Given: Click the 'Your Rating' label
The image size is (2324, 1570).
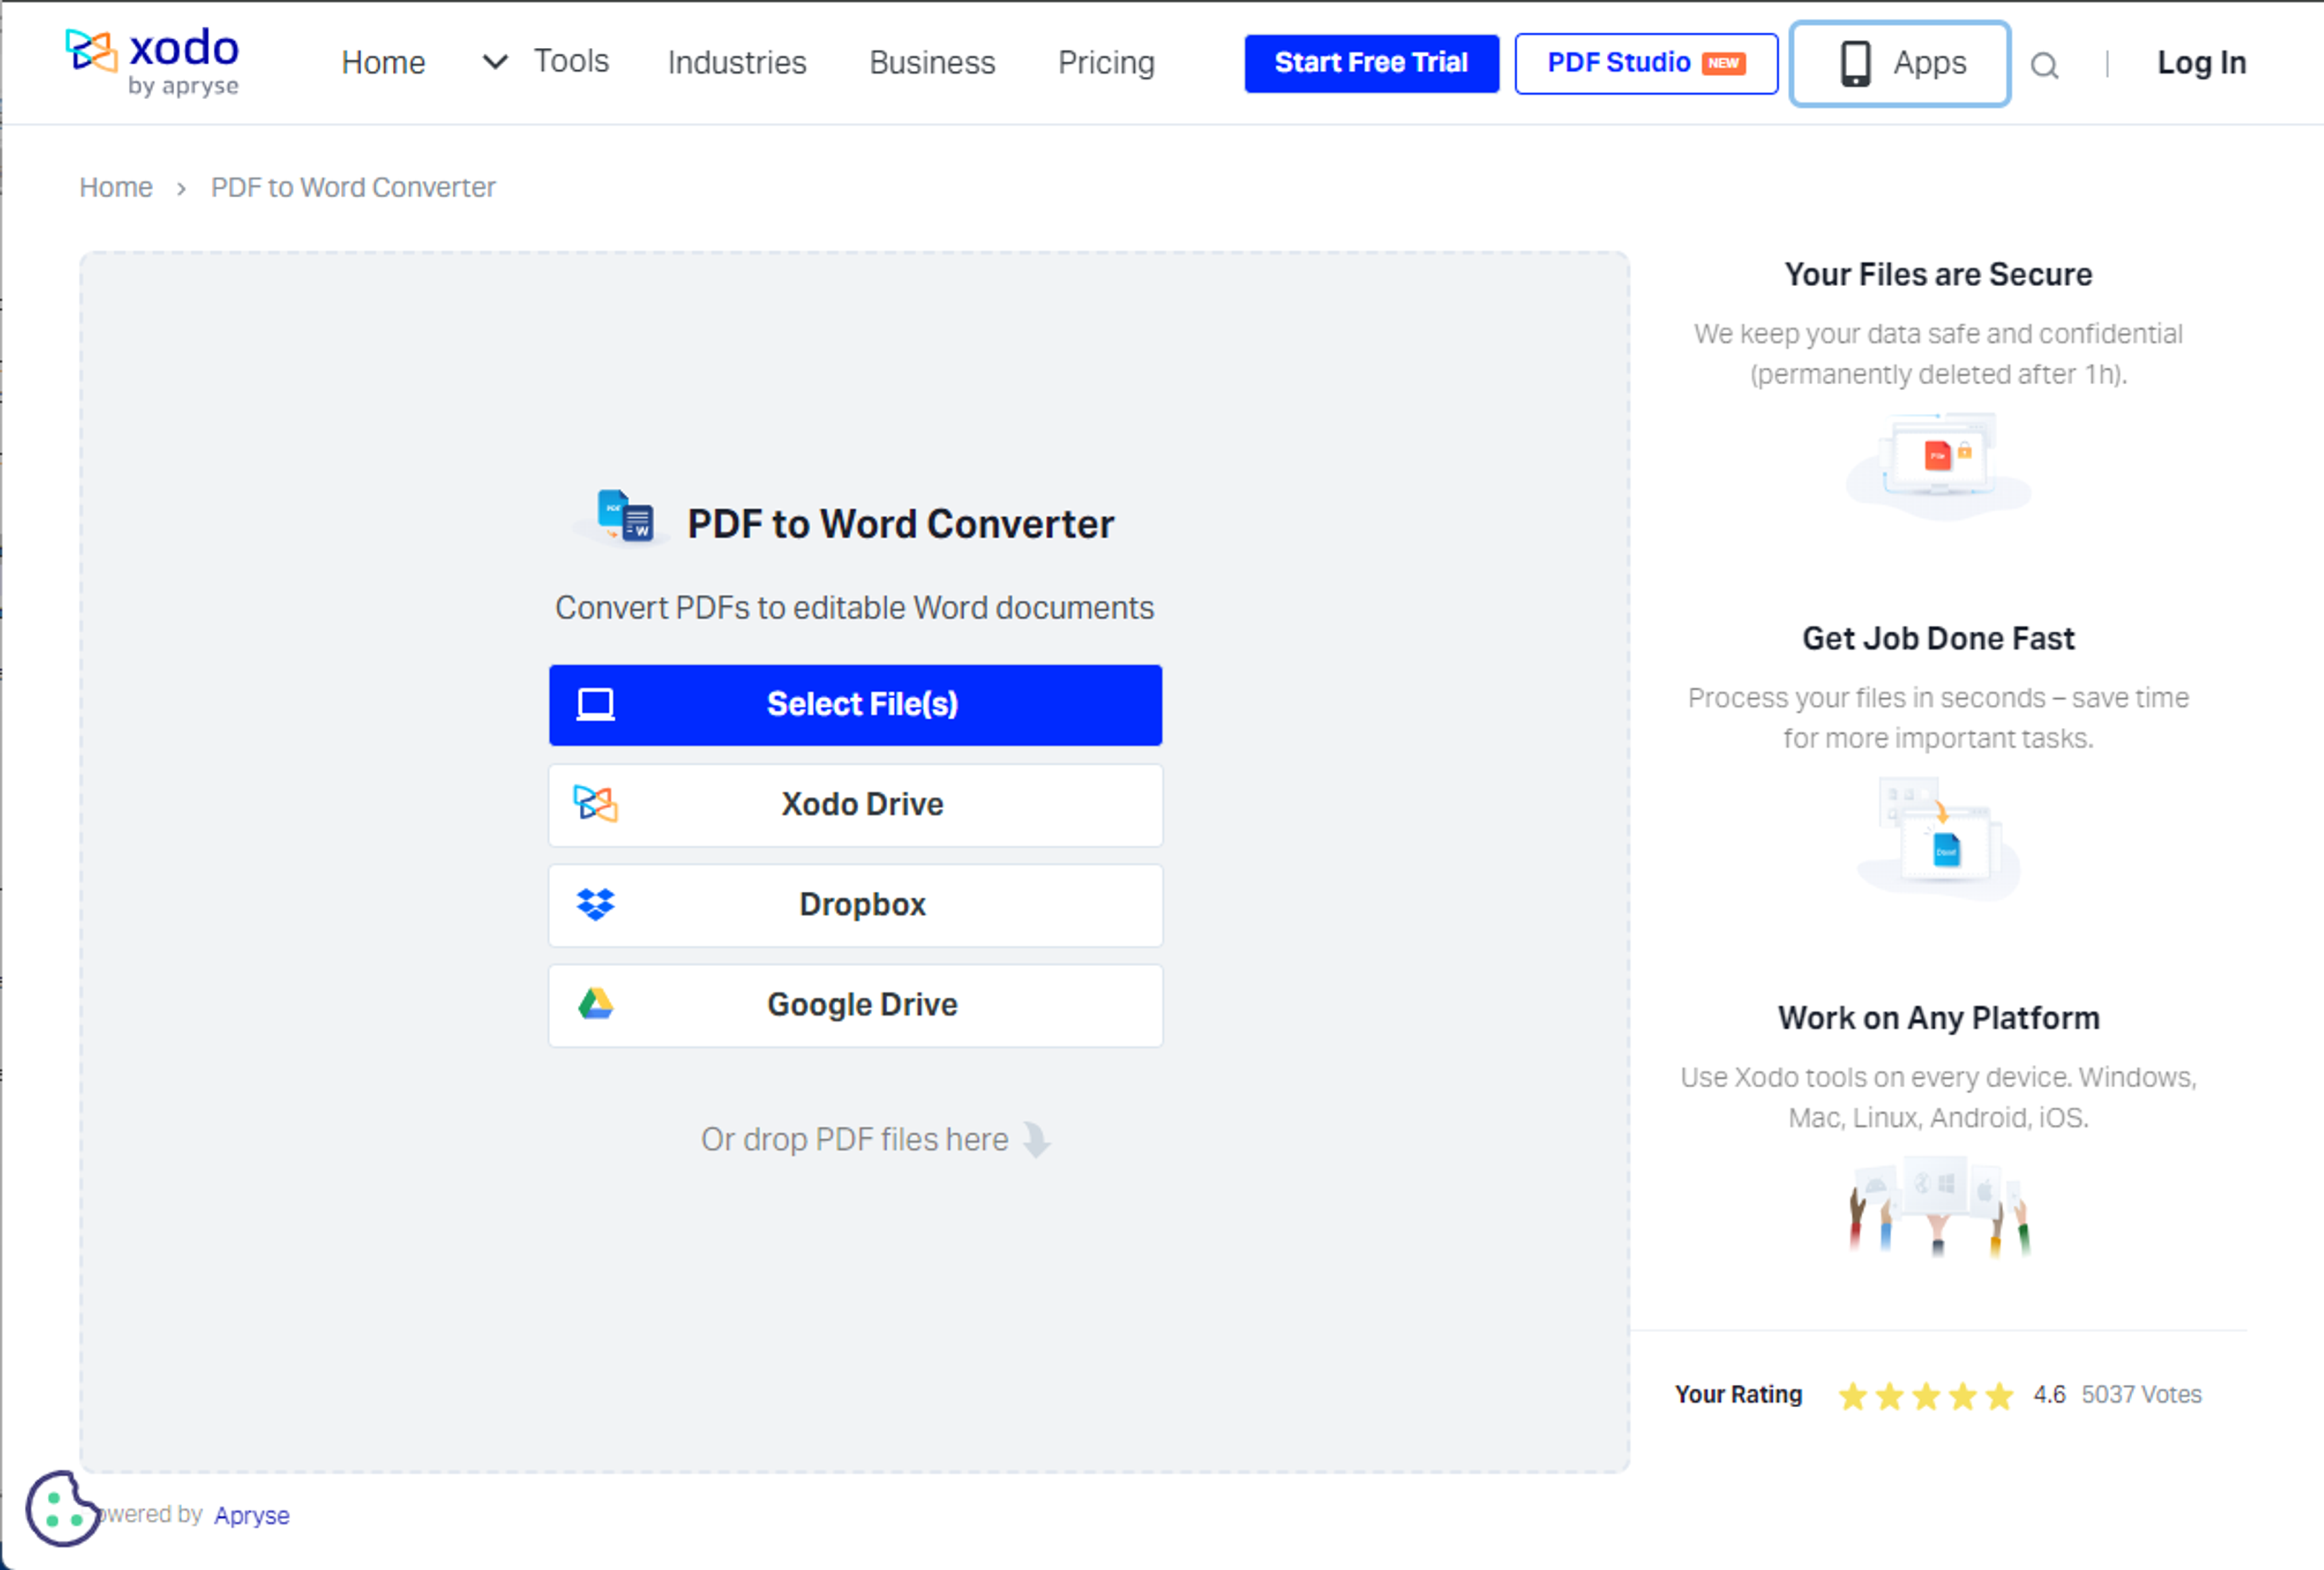Looking at the screenshot, I should pos(1738,1394).
